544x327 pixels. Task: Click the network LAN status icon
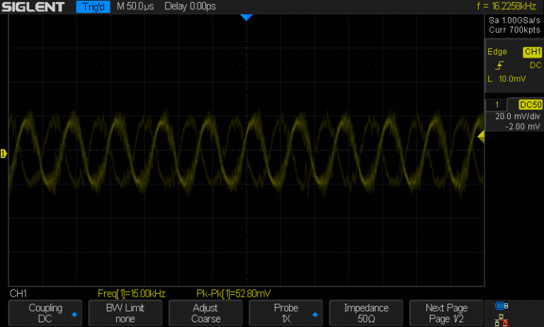(x=501, y=318)
